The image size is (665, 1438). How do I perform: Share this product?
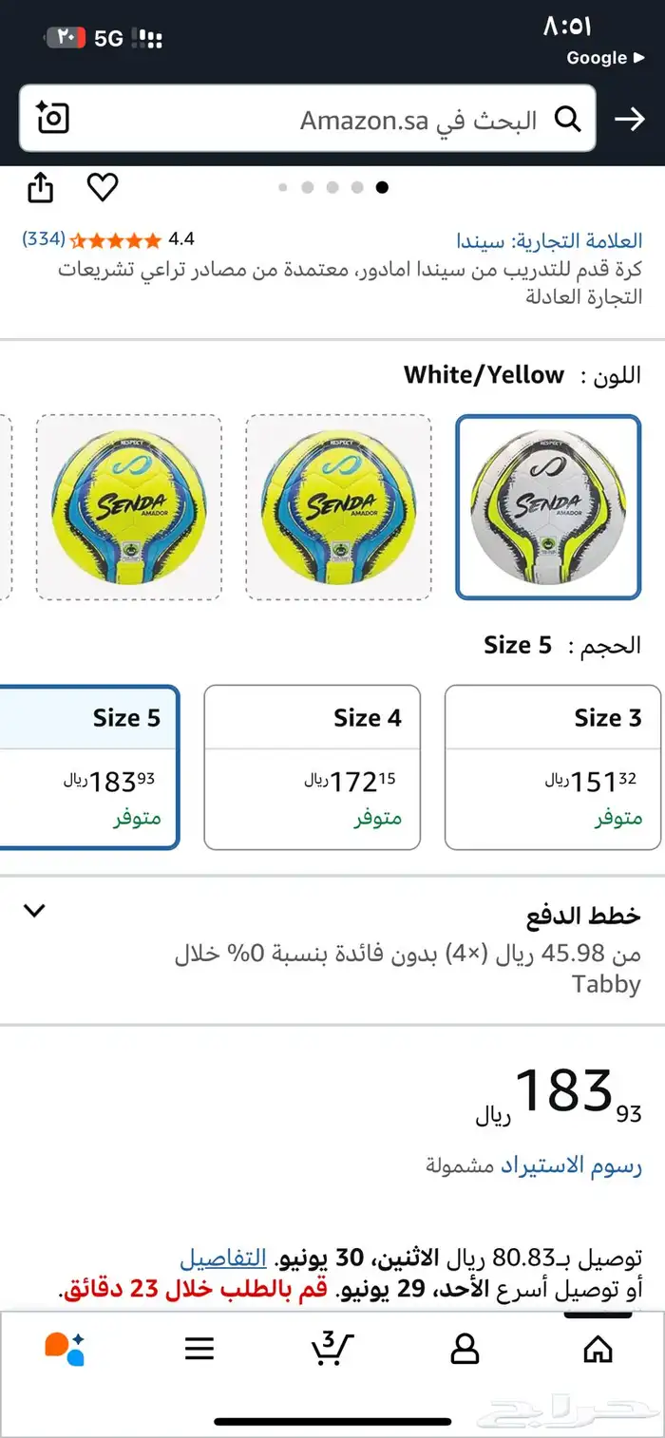(40, 187)
